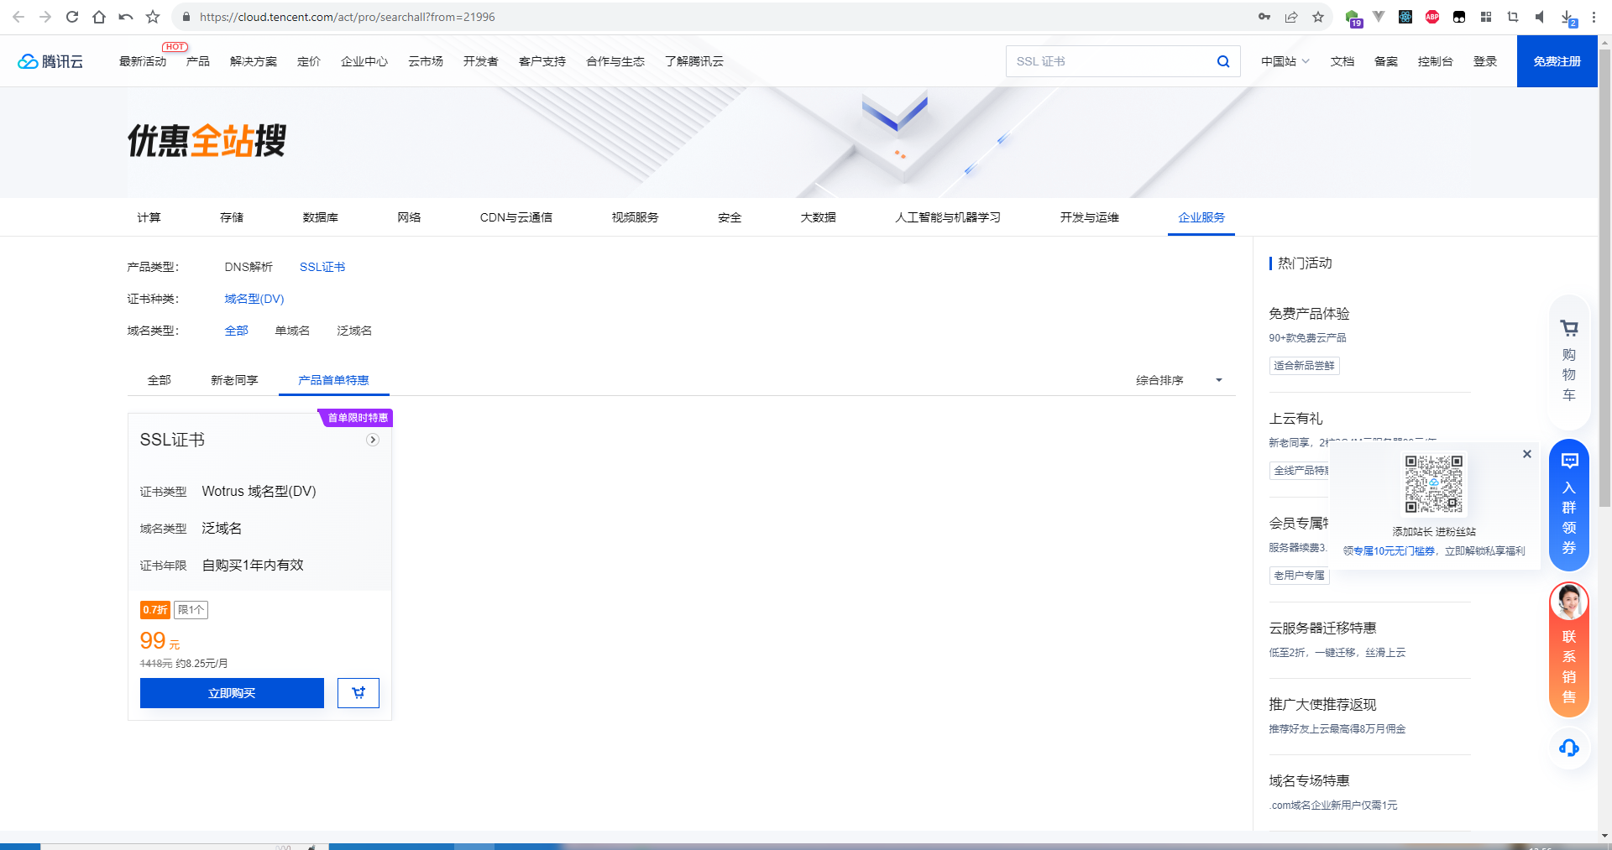The width and height of the screenshot is (1612, 850).
Task: Open the 文档 link
Action: pos(1342,61)
